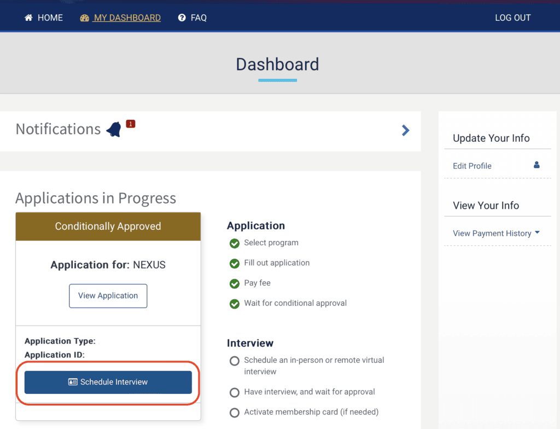The image size is (560, 429).
Task: Click the green check beside Select program
Action: point(235,243)
